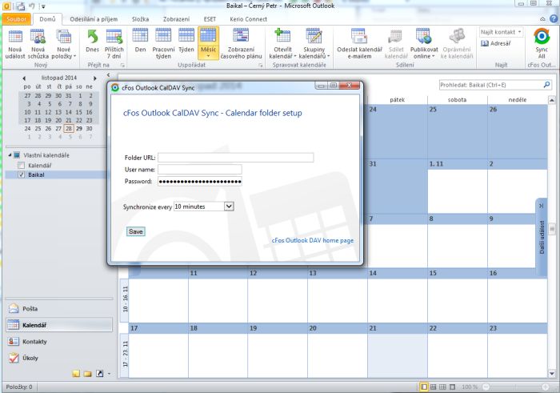Click the shortcuts icon in navigation bar

[100, 374]
